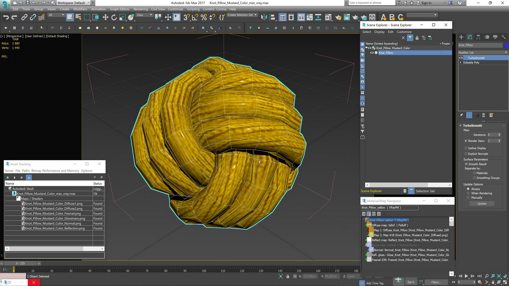Click the time slider 0 / 225 handle
The image size is (509, 286).
pyautogui.click(x=20, y=263)
